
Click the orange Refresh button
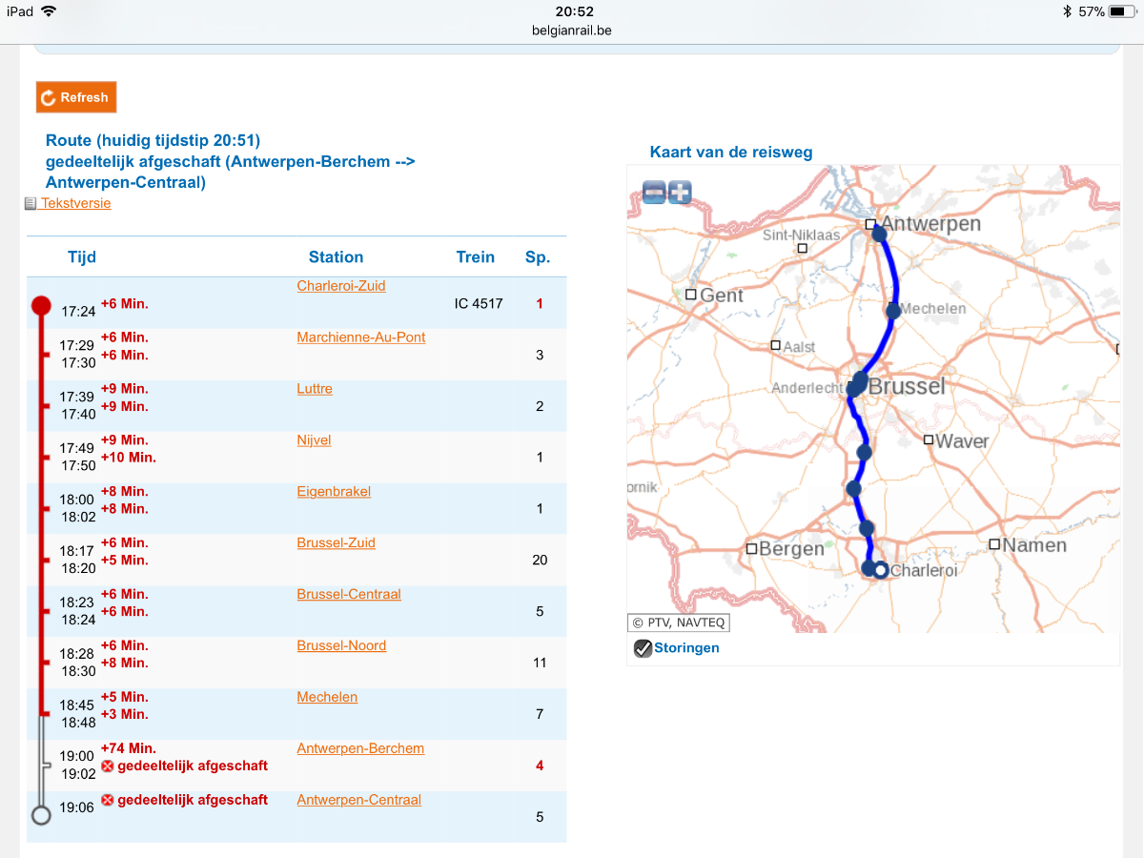[76, 97]
